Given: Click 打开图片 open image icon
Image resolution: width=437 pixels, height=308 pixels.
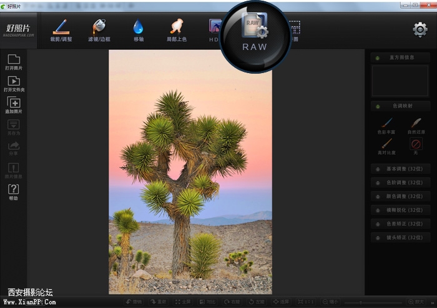Looking at the screenshot, I should pyautogui.click(x=14, y=62).
